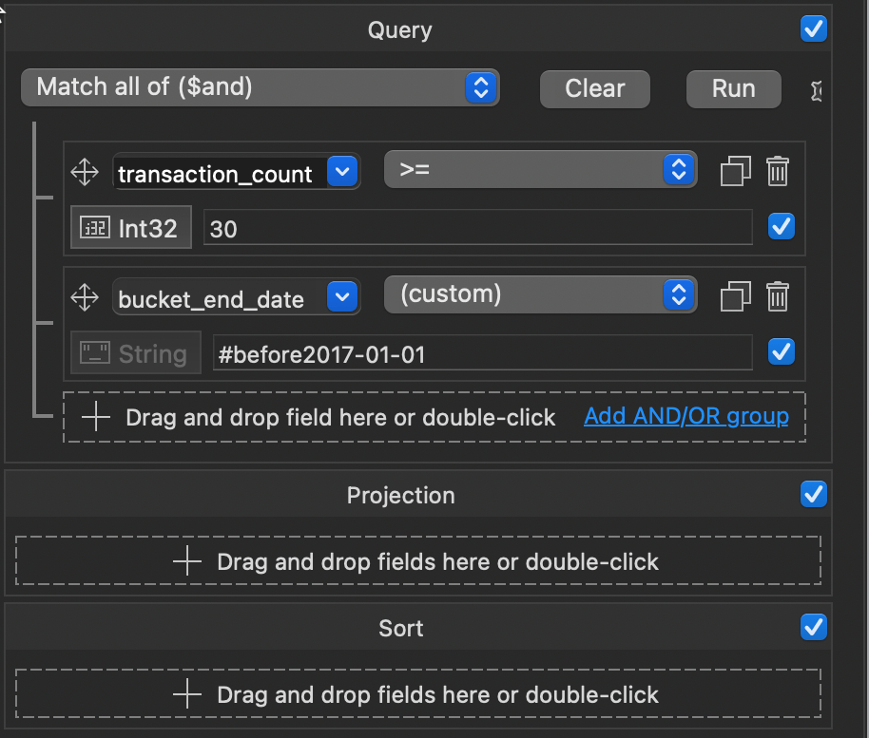Open the (custom) operator dropdown
The width and height of the screenshot is (869, 738).
[540, 296]
